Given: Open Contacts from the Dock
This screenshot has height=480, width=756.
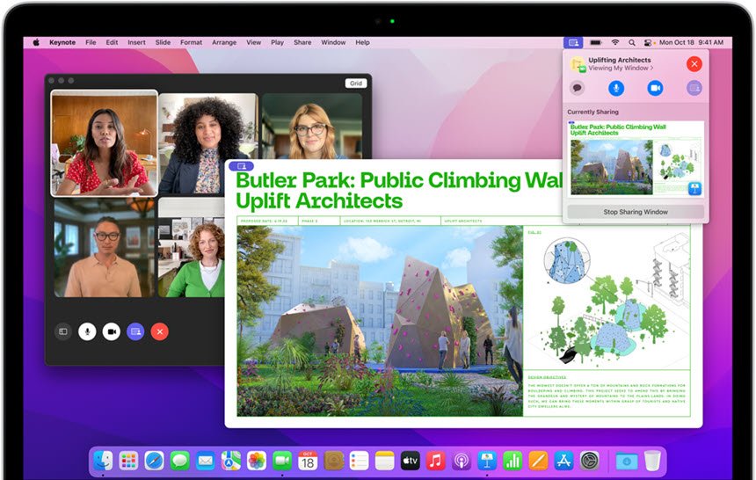Looking at the screenshot, I should pyautogui.click(x=334, y=462).
